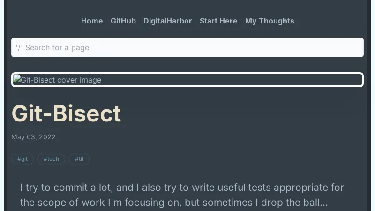Screen dimensions: 375x211
Task: Open the Start Here page
Action: coord(218,21)
